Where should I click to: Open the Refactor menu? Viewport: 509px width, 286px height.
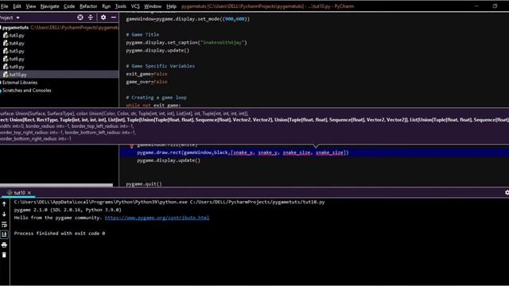(88, 6)
